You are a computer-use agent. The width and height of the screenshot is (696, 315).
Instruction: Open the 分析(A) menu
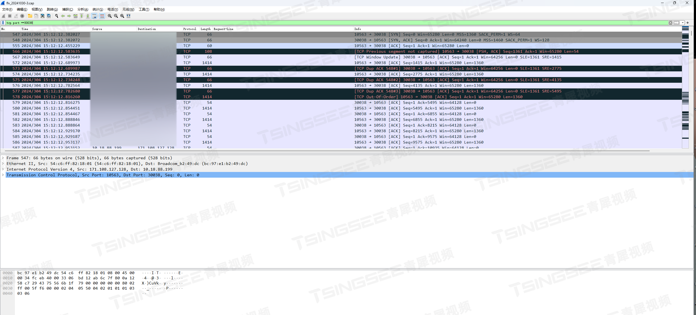83,9
